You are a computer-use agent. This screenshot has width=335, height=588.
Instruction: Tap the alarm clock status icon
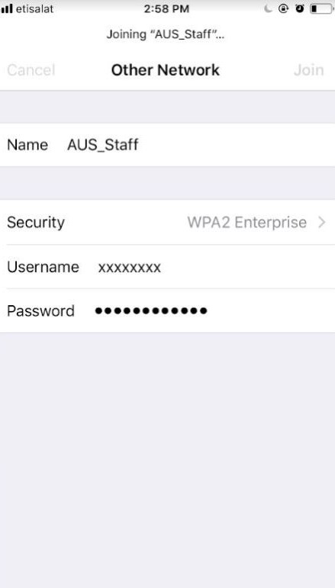pos(300,8)
